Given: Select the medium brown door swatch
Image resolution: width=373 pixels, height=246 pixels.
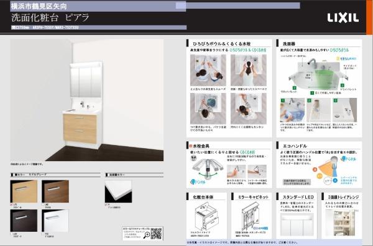Looking at the screenshot, I should [55, 191].
